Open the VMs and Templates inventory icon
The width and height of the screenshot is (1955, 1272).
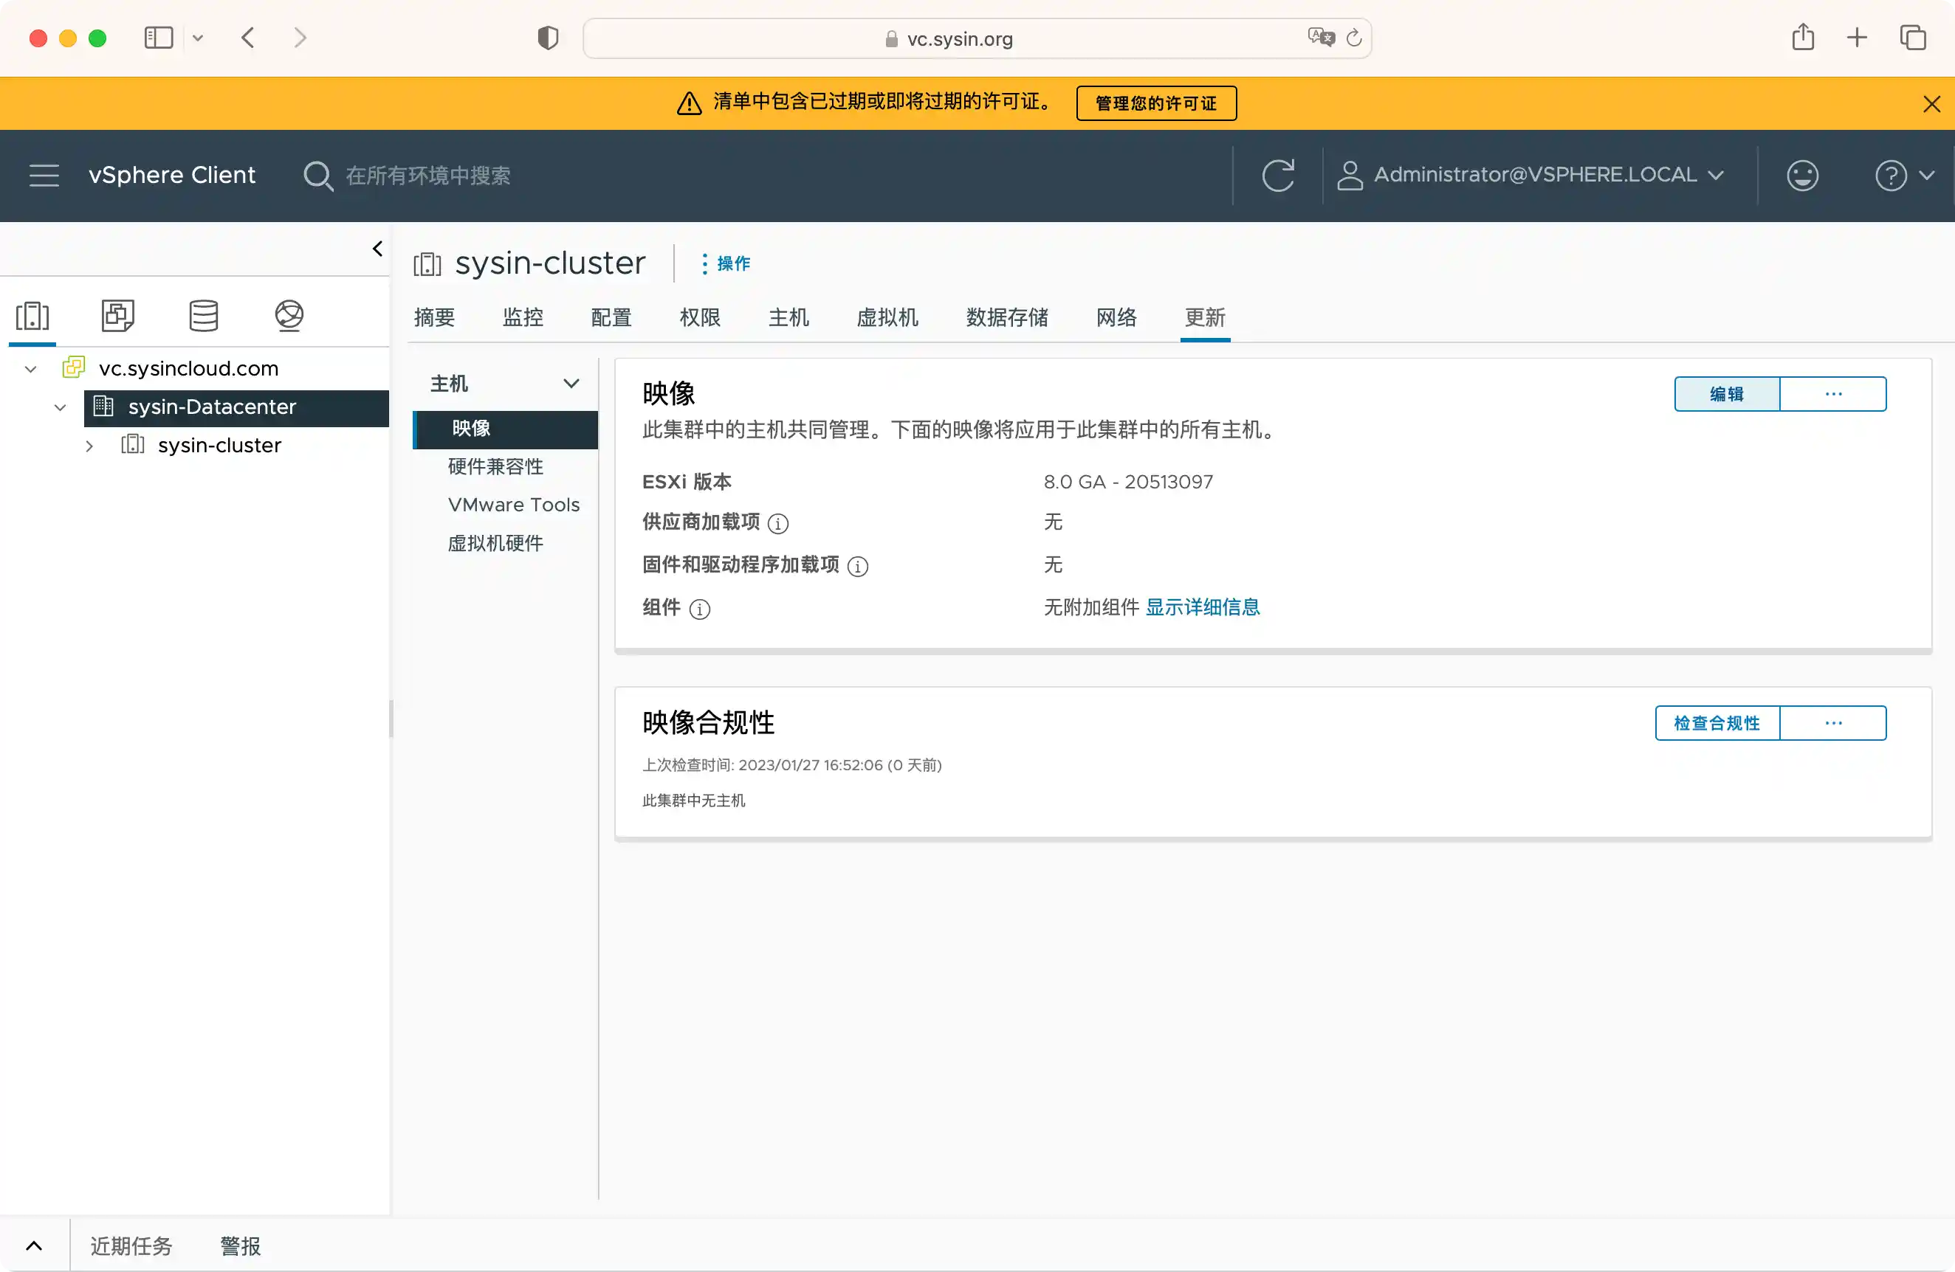pyautogui.click(x=118, y=316)
